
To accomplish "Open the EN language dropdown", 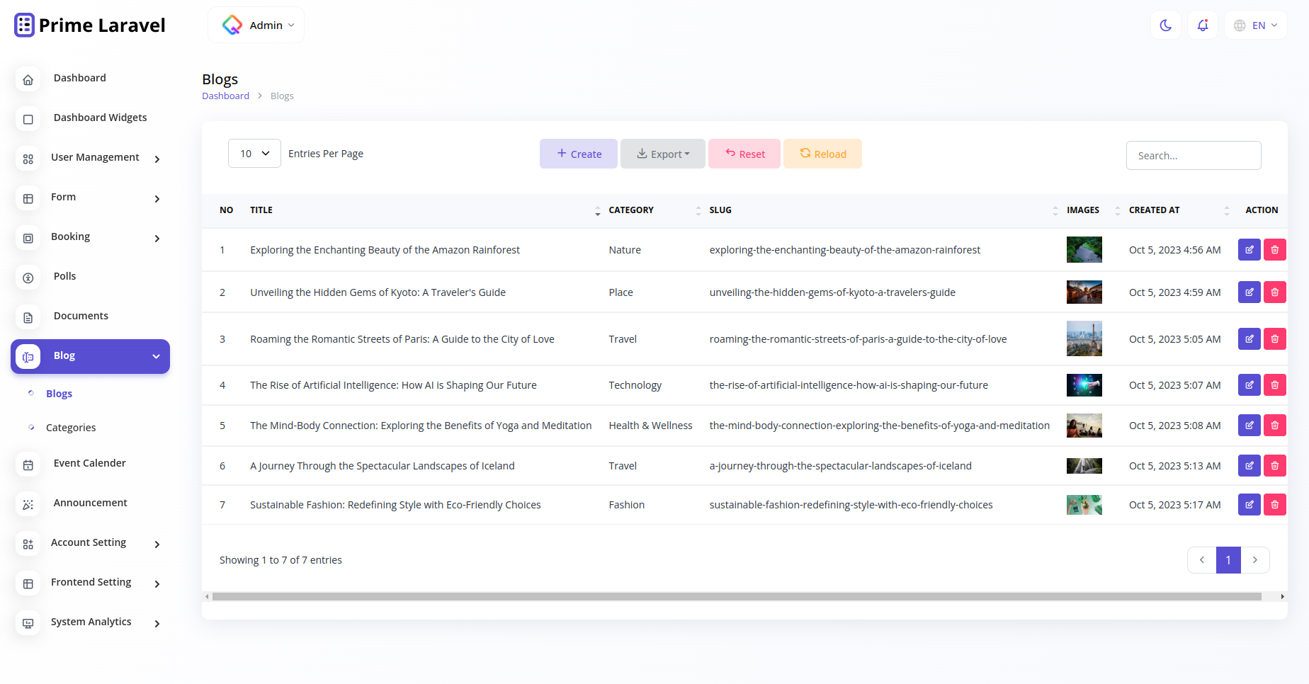I will tap(1255, 25).
